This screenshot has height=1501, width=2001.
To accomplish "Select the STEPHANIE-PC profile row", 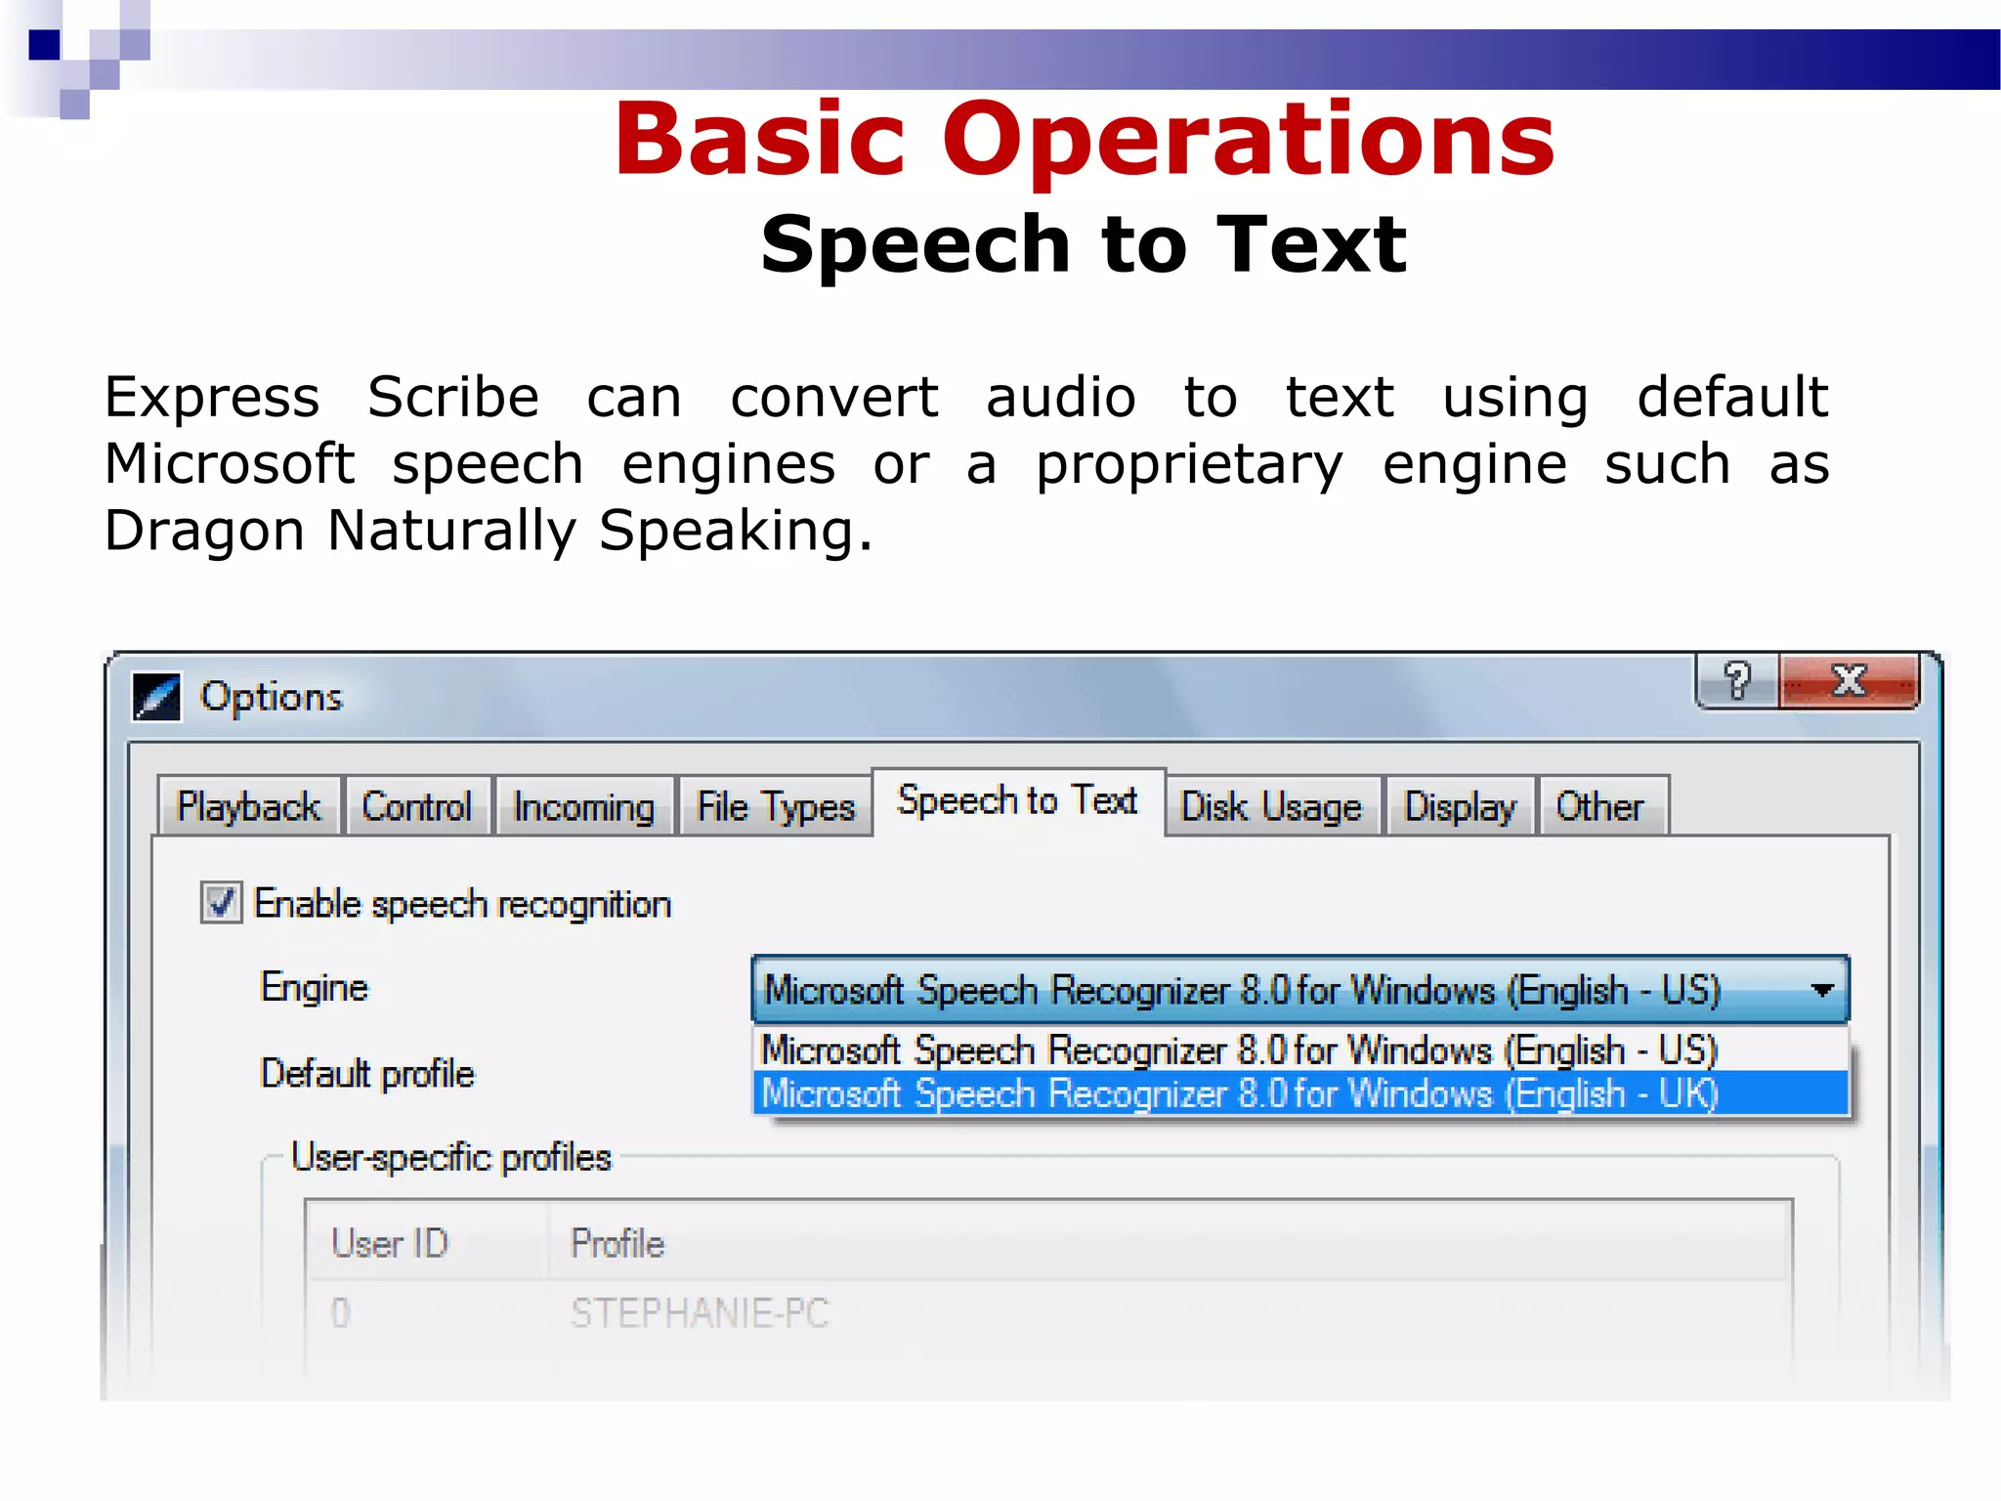I will click(x=1049, y=1312).
